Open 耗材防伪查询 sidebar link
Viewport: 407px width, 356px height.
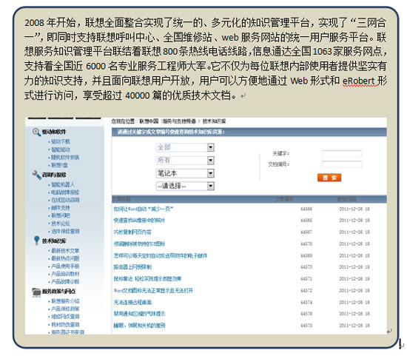tap(65, 325)
